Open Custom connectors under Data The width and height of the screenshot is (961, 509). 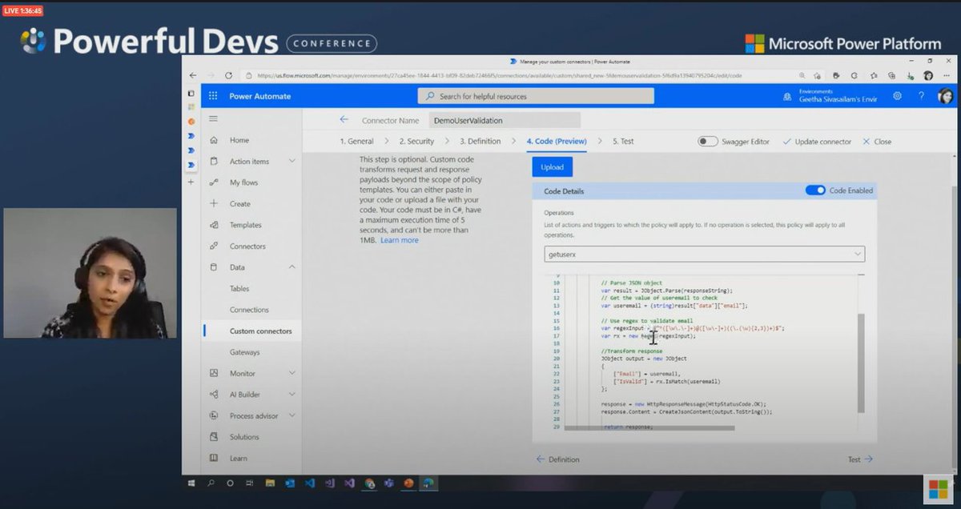261,331
